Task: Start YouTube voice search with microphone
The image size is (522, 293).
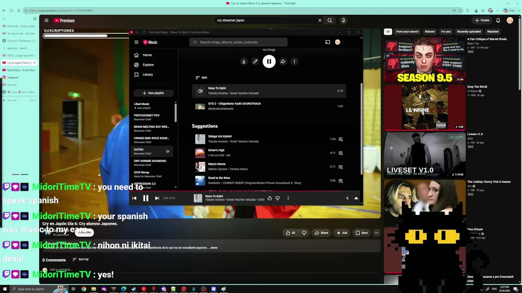Action: click(343, 20)
